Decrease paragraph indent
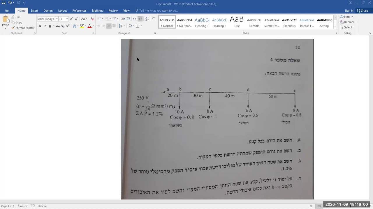The width and height of the screenshot is (373, 209). (x=123, y=19)
